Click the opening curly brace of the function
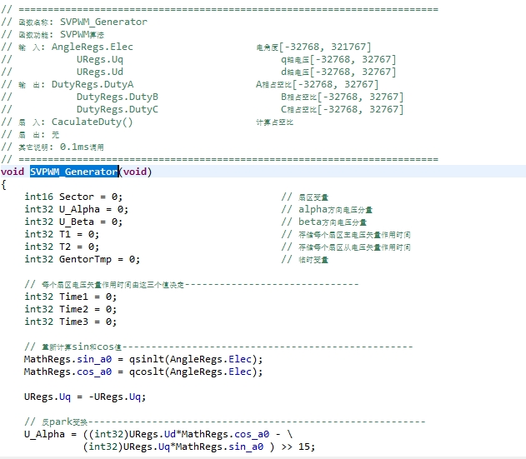This screenshot has width=526, height=459. click(3, 184)
